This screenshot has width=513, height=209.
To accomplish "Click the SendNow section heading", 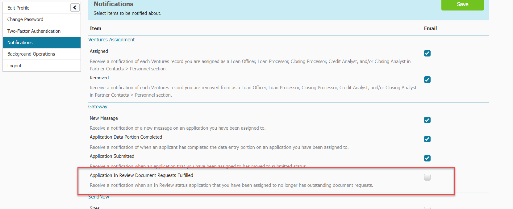I will [99, 197].
